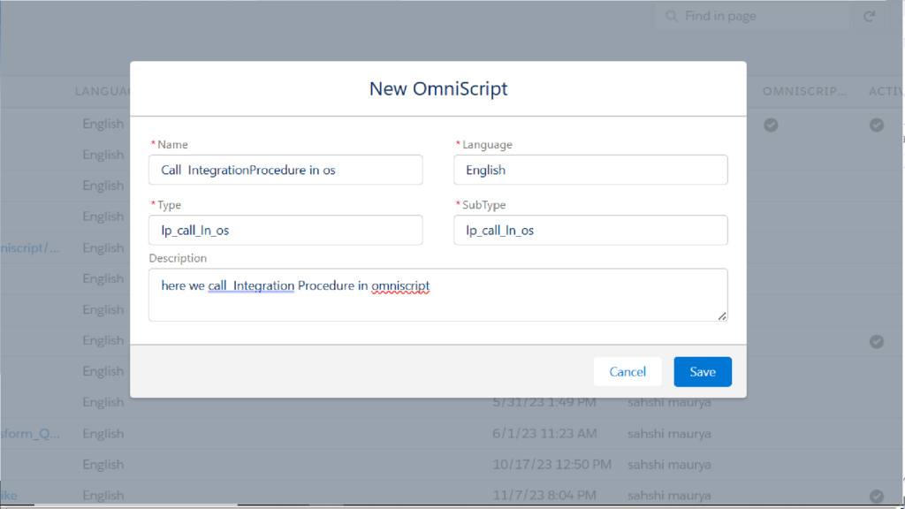The width and height of the screenshot is (905, 509).
Task: Click the OmniScript column checkmark in first row
Action: click(771, 125)
